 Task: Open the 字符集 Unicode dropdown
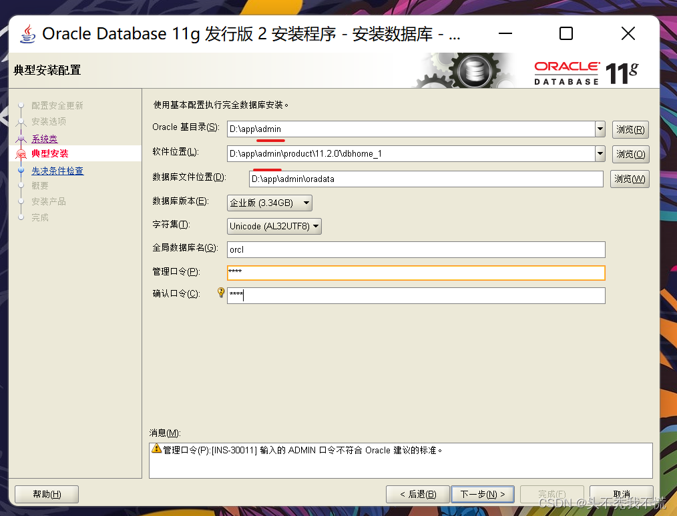point(274,226)
